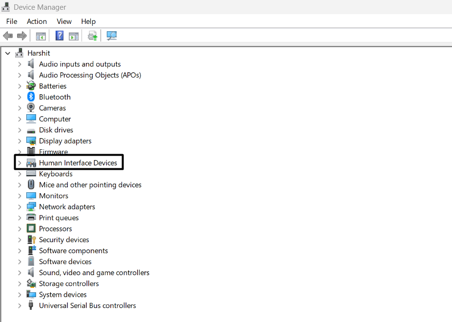
Task: Select Mice and other pointing devices
Action: click(90, 185)
